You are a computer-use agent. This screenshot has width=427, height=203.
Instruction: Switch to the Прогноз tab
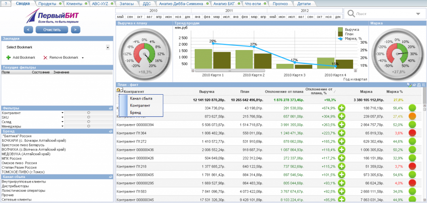point(280,4)
